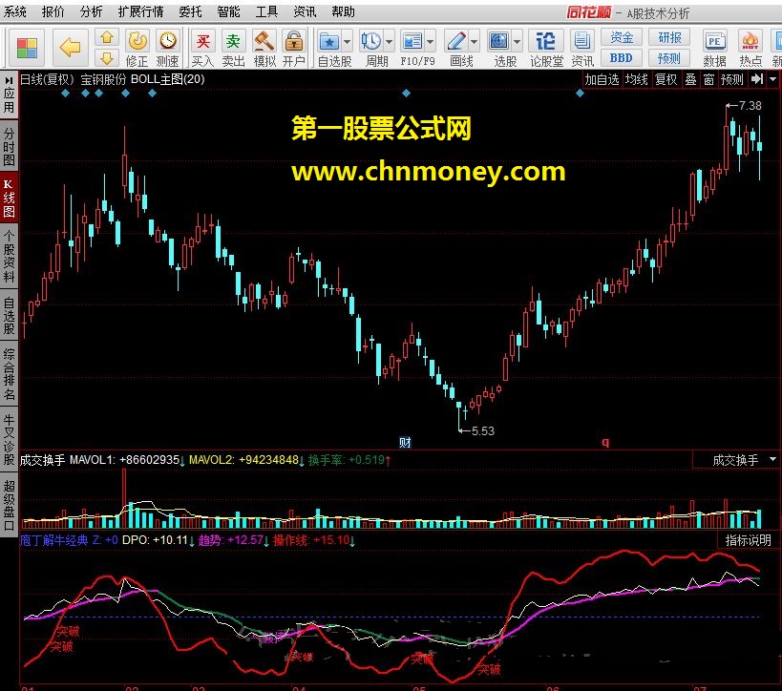Expand the F10/F9 dropdown arrow
This screenshot has width=782, height=691.
click(431, 42)
